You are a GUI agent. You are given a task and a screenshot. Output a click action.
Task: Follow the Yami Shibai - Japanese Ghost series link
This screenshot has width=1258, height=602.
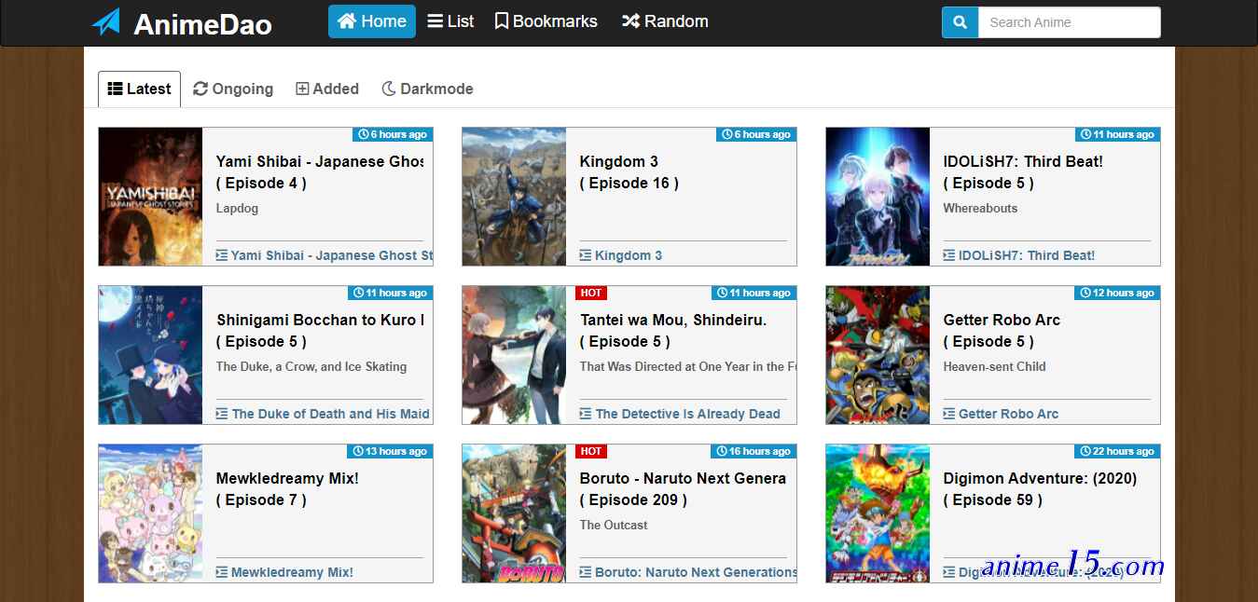point(325,255)
